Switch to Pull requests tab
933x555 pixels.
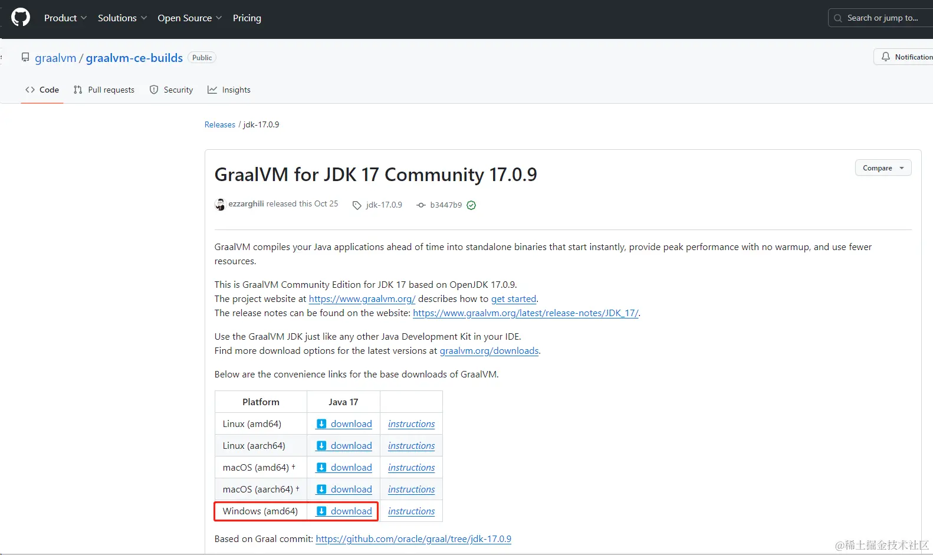(x=104, y=90)
